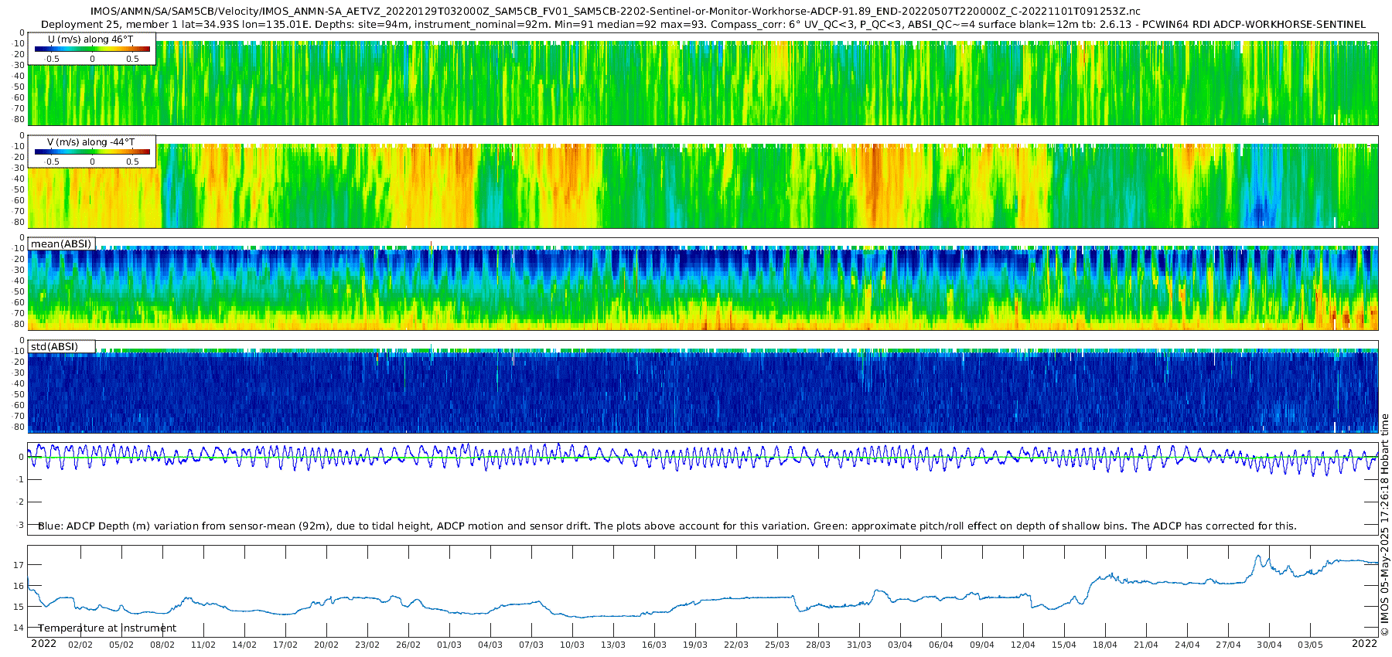Select the mean(ABSI) panel label
Image resolution: width=1392 pixels, height=657 pixels.
61,243
